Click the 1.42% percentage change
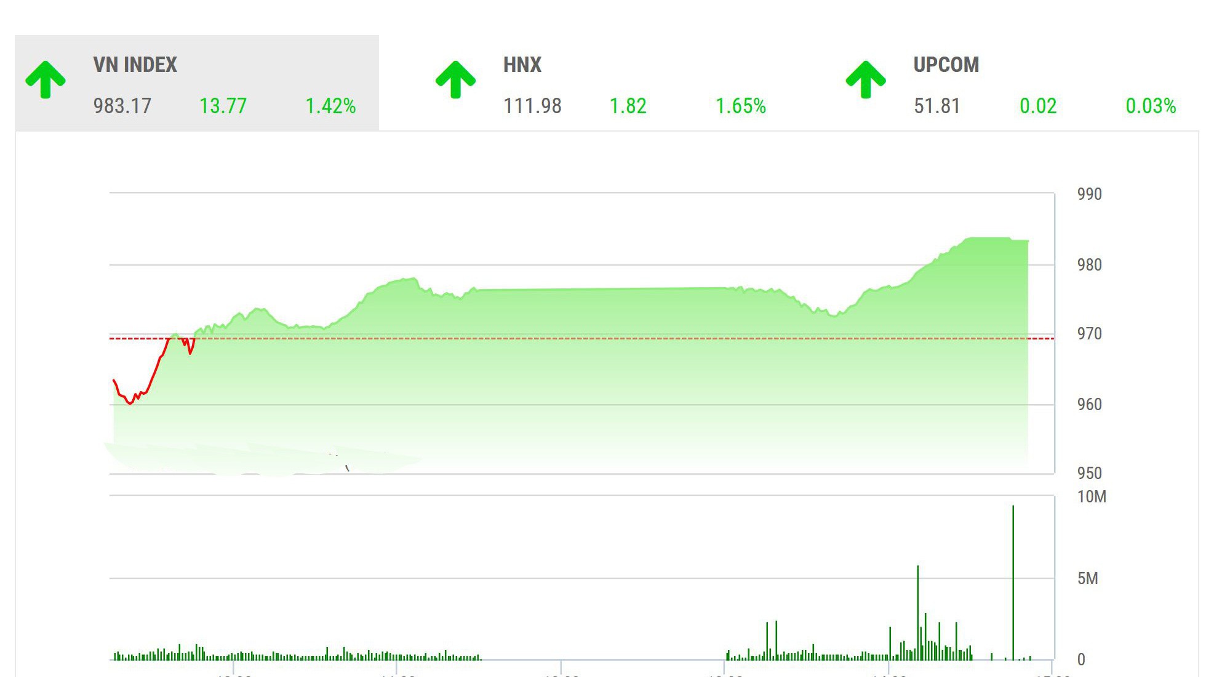Viewport: 1206px width, 677px height. [x=330, y=106]
